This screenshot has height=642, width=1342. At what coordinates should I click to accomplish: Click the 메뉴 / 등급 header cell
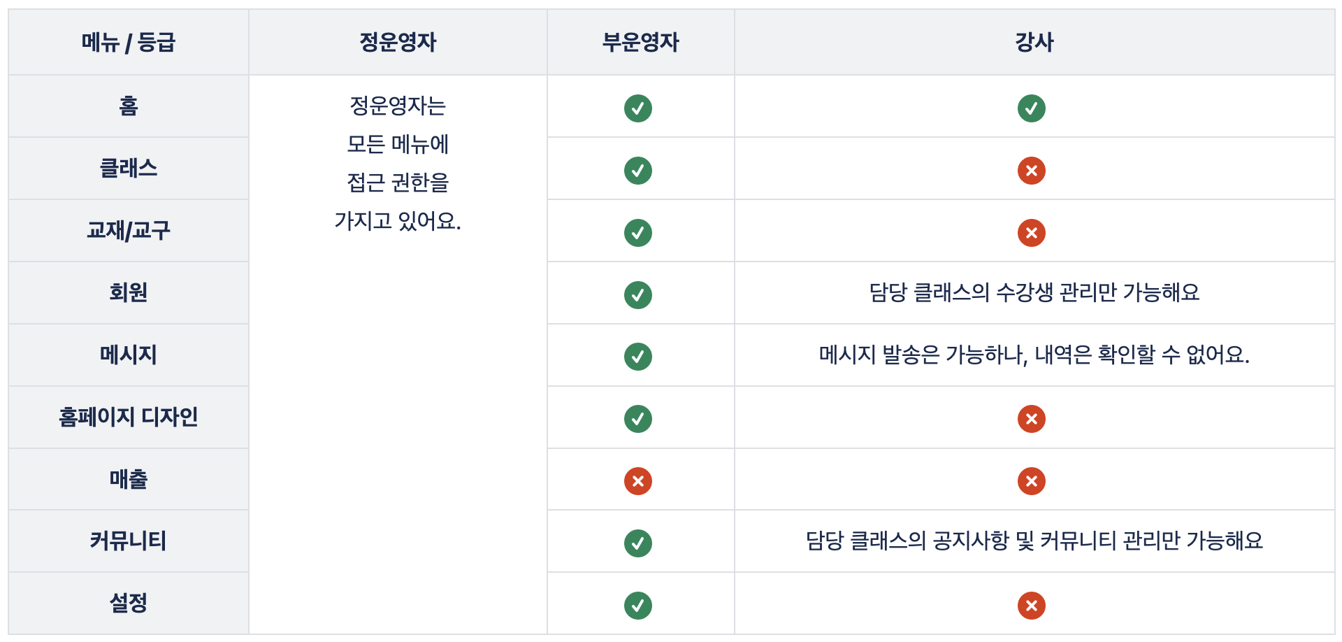pos(129,42)
